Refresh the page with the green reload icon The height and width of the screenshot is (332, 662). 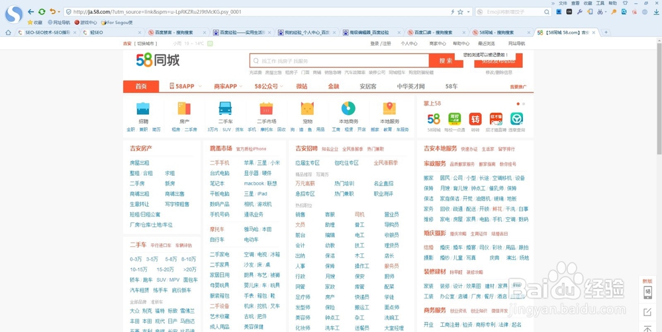(42, 12)
